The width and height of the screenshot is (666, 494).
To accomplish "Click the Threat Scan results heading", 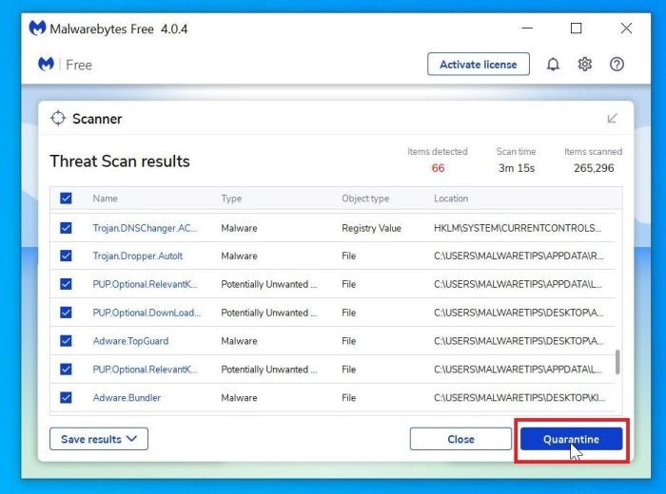I will pyautogui.click(x=120, y=161).
